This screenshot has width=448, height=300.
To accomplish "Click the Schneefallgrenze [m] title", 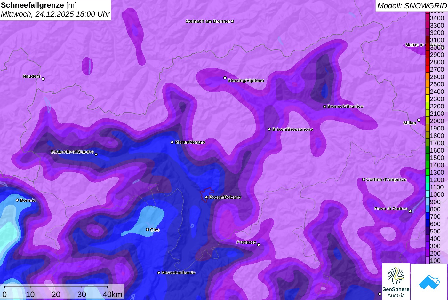I will click(39, 5).
